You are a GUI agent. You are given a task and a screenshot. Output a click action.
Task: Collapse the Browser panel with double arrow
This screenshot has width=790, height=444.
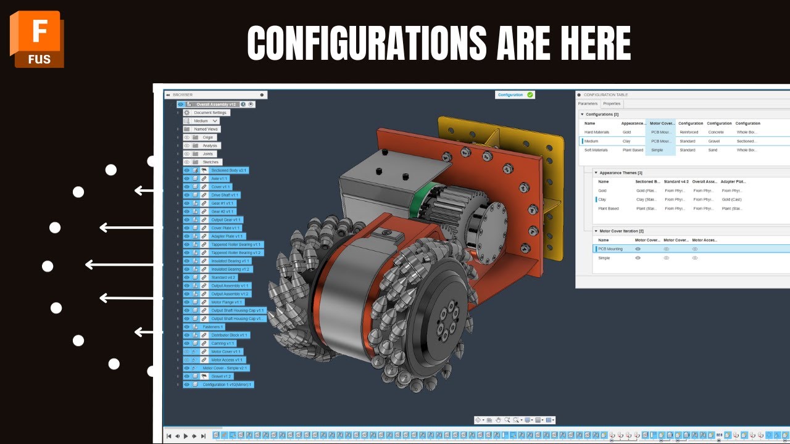click(x=168, y=95)
